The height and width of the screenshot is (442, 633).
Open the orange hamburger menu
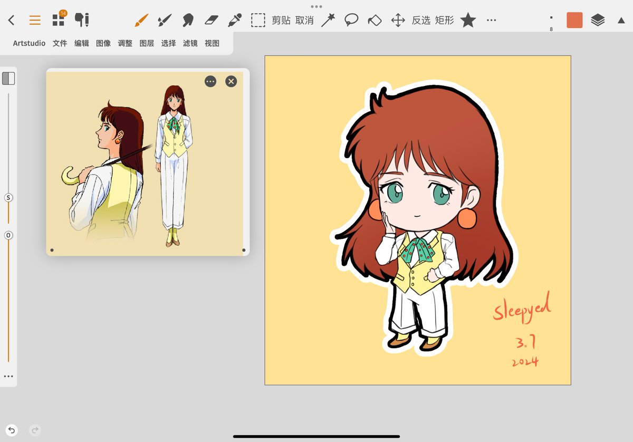(35, 21)
